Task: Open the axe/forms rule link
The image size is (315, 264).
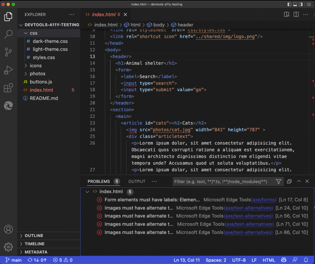Action: (x=264, y=200)
